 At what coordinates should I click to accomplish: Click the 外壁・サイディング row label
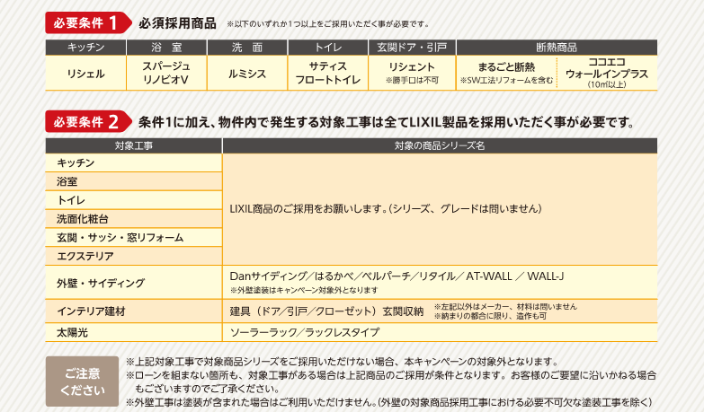(x=133, y=283)
